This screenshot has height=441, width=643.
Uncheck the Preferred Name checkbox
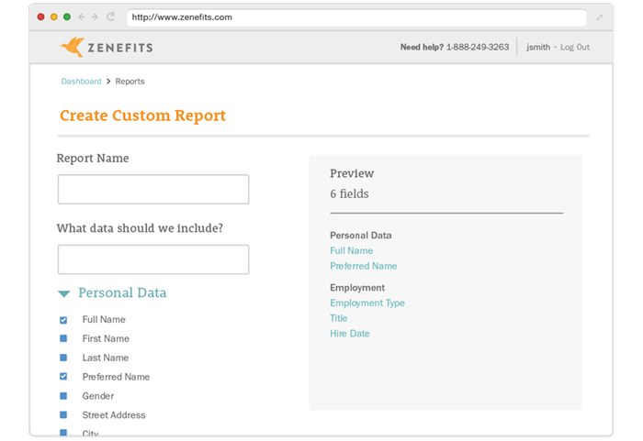click(x=63, y=376)
